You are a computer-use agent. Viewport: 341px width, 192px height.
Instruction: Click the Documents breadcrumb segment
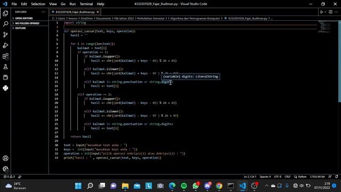[x=103, y=19]
